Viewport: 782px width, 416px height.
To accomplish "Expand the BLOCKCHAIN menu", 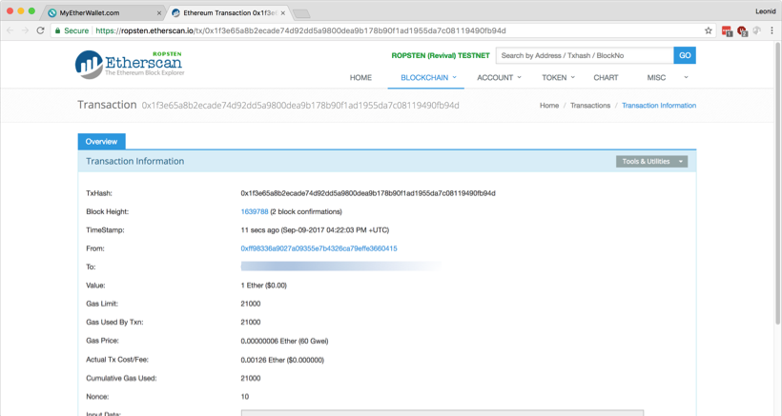I will (x=428, y=78).
